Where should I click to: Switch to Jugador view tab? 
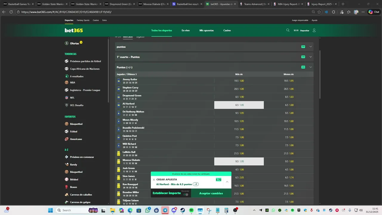[x=140, y=37]
